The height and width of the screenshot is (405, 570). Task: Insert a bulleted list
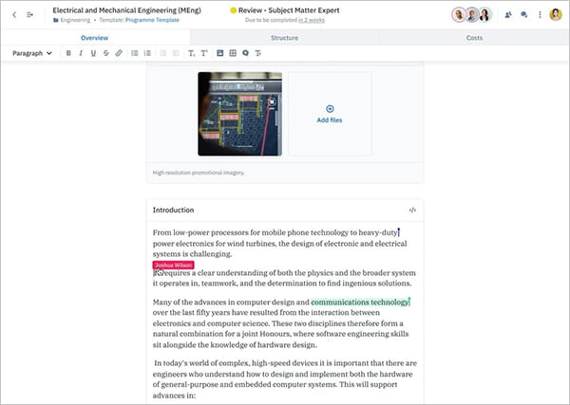pos(135,53)
